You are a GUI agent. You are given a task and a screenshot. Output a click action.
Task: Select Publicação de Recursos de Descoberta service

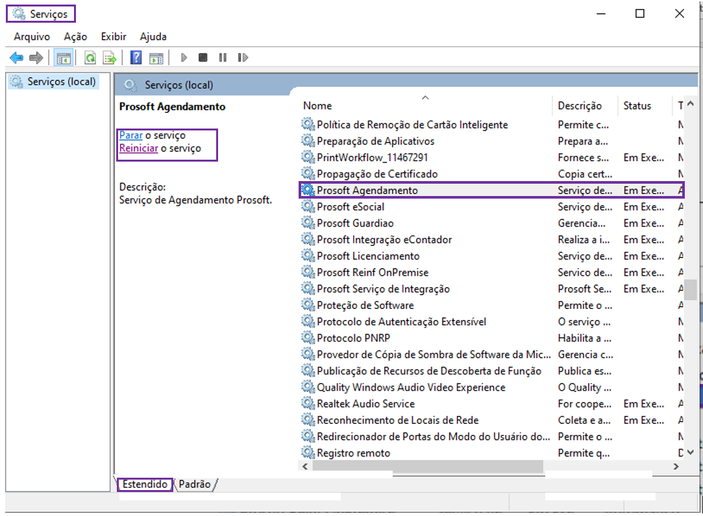click(492, 371)
